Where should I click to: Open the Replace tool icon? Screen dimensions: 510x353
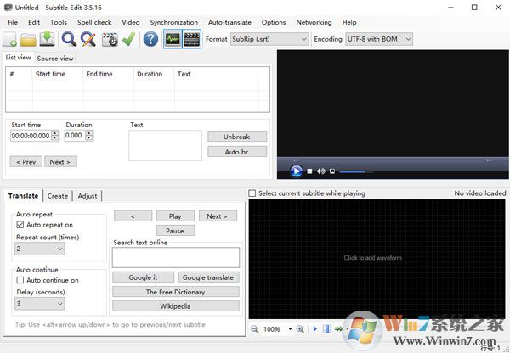(88, 39)
